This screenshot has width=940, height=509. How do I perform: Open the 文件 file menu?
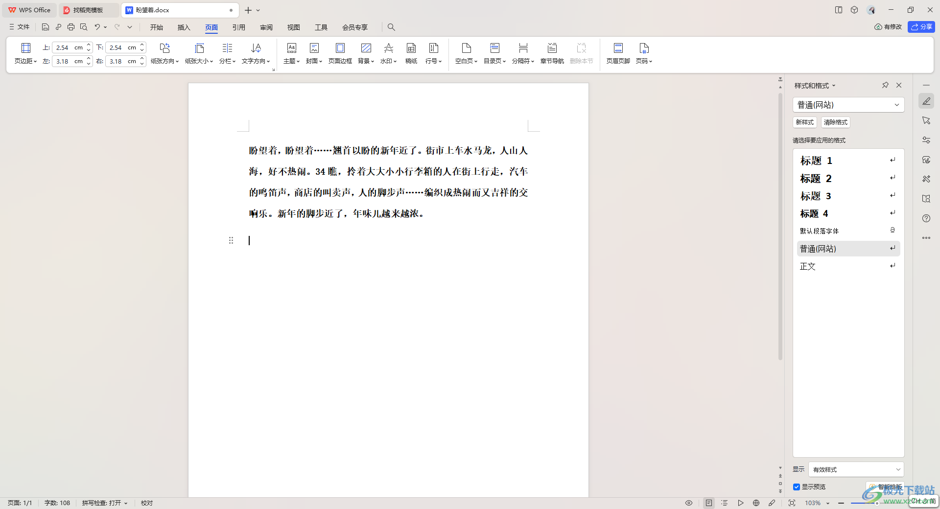click(19, 27)
